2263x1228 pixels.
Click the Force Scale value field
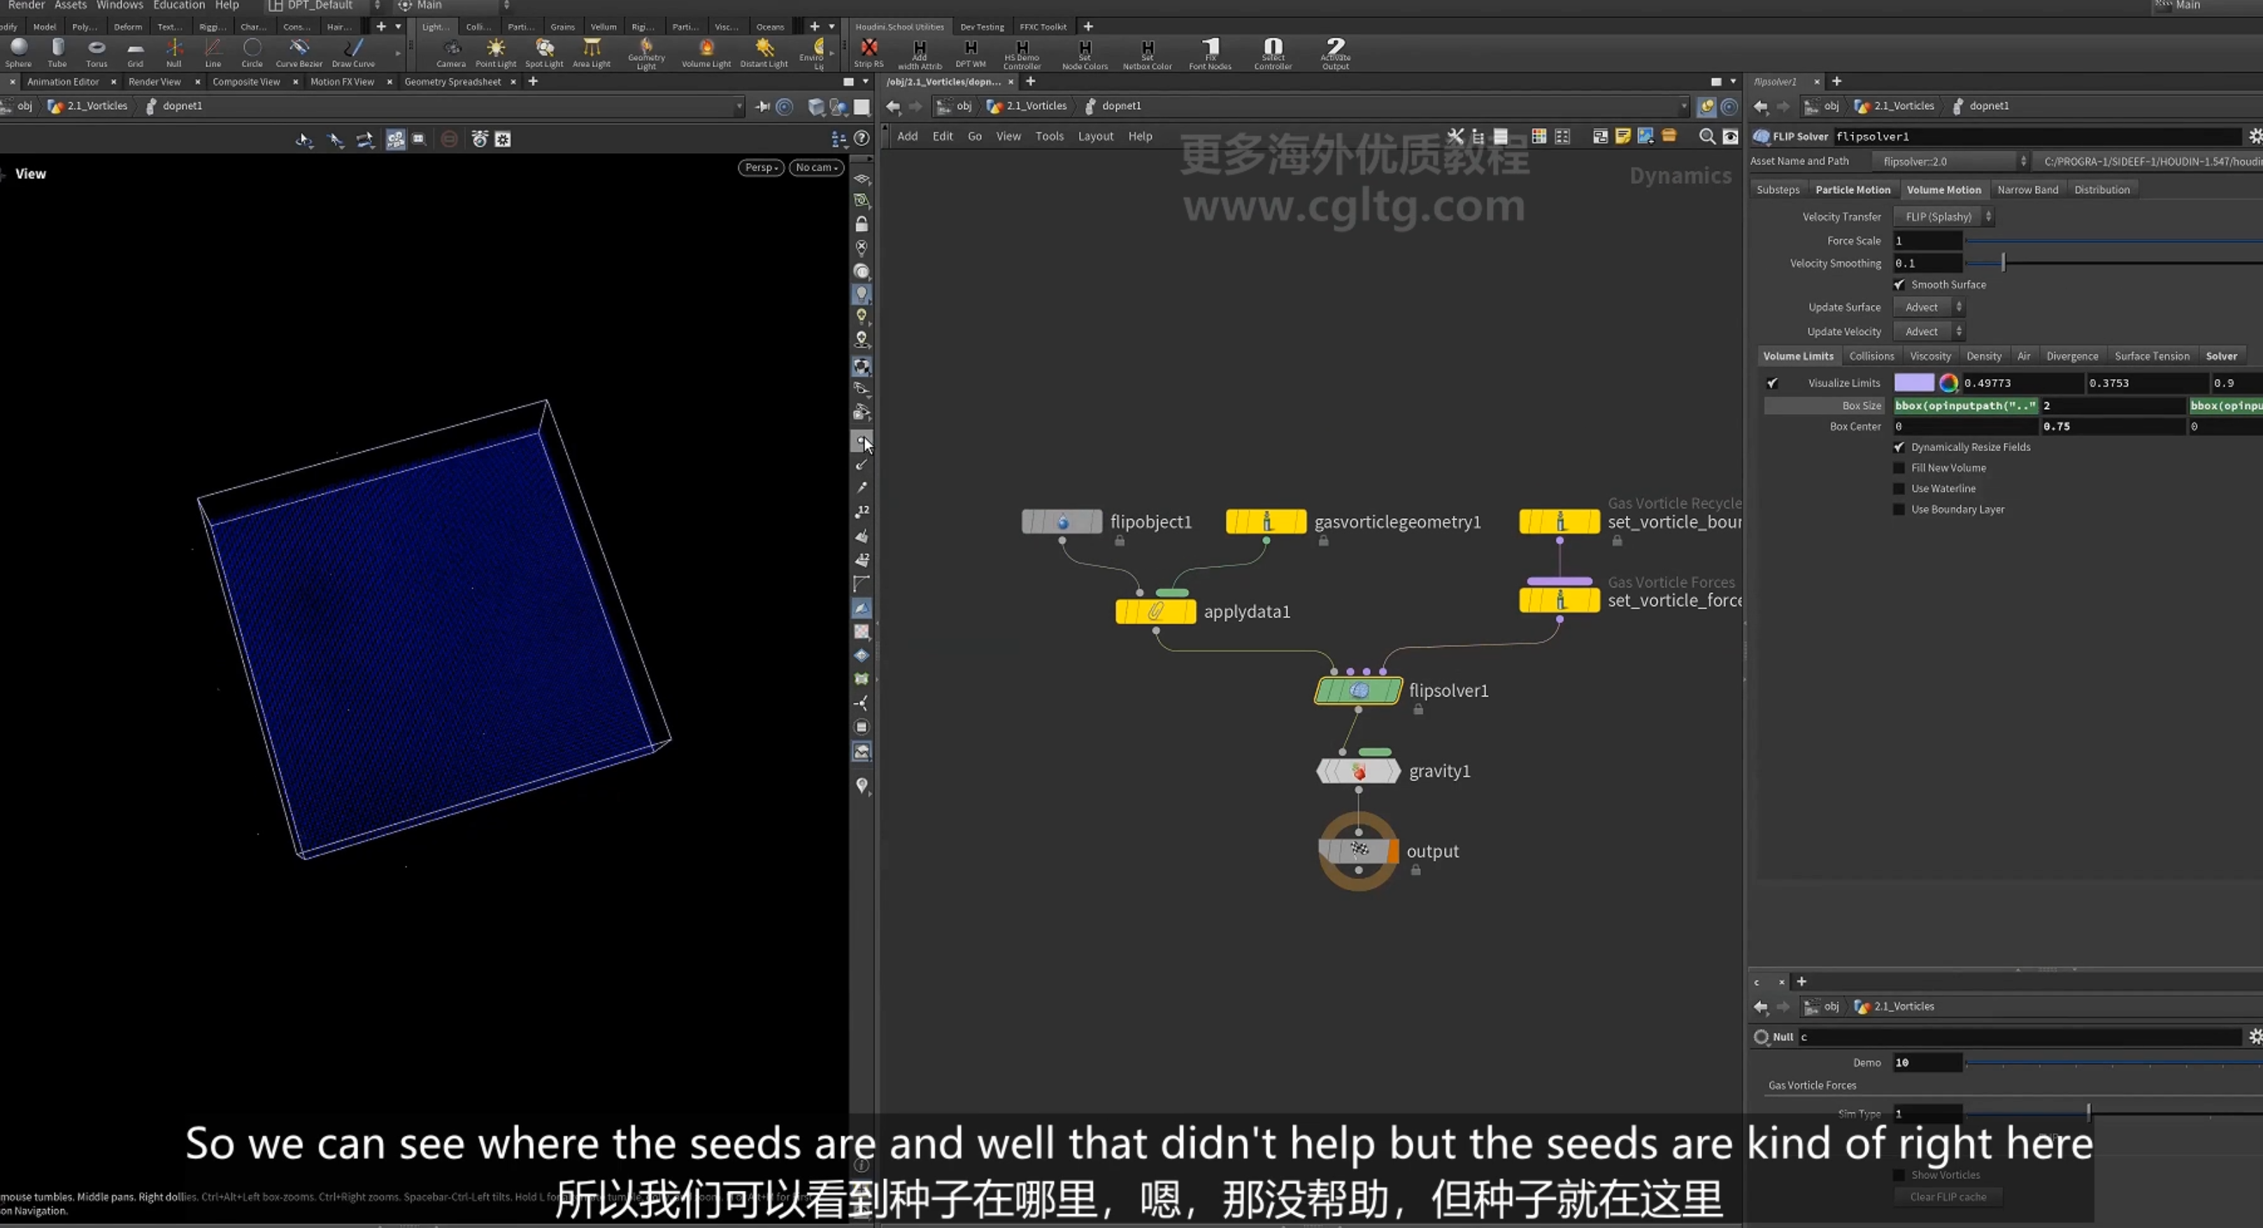(x=1927, y=241)
